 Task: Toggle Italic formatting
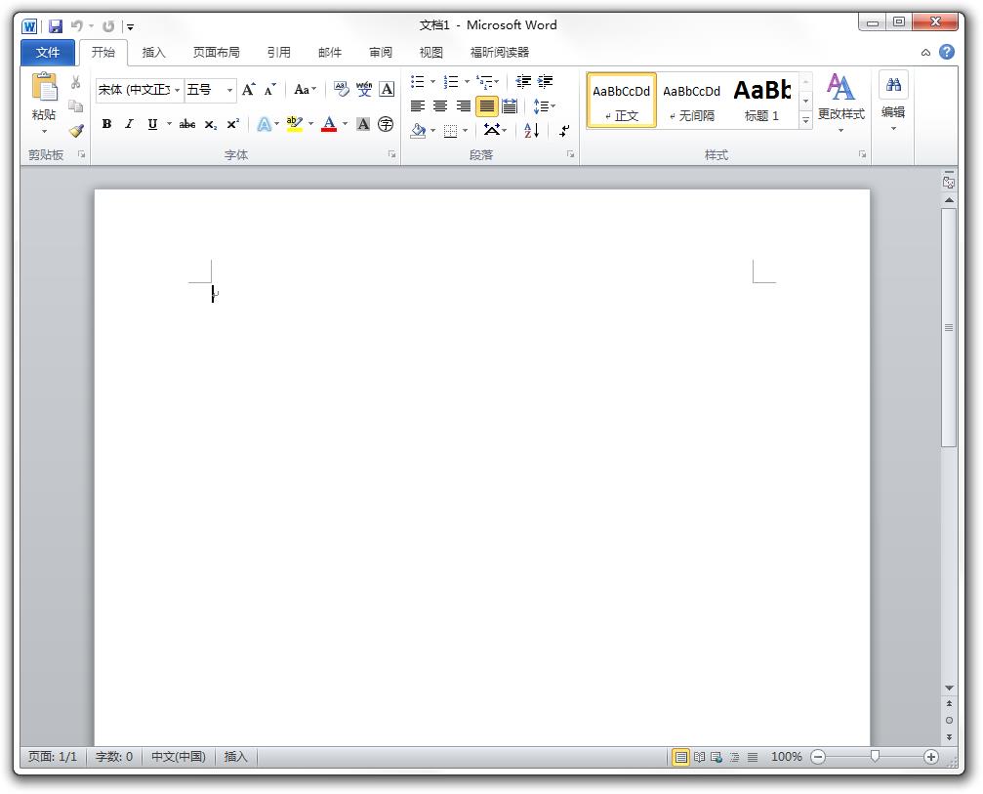click(x=129, y=124)
